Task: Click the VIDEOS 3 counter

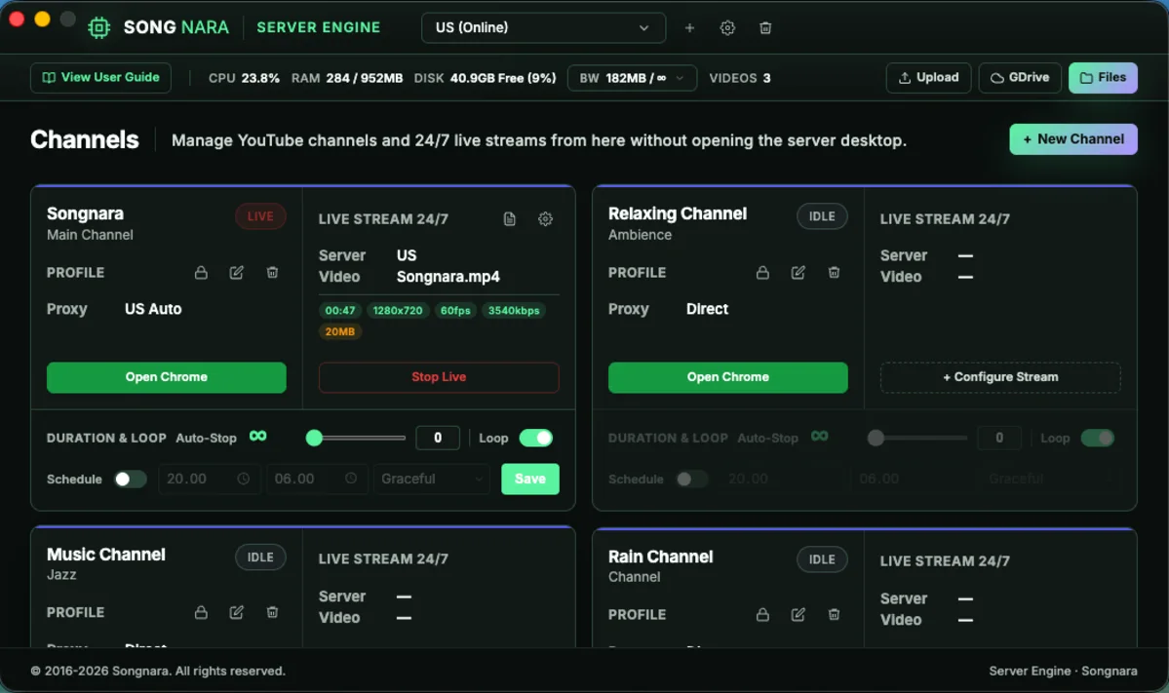Action: coord(740,78)
